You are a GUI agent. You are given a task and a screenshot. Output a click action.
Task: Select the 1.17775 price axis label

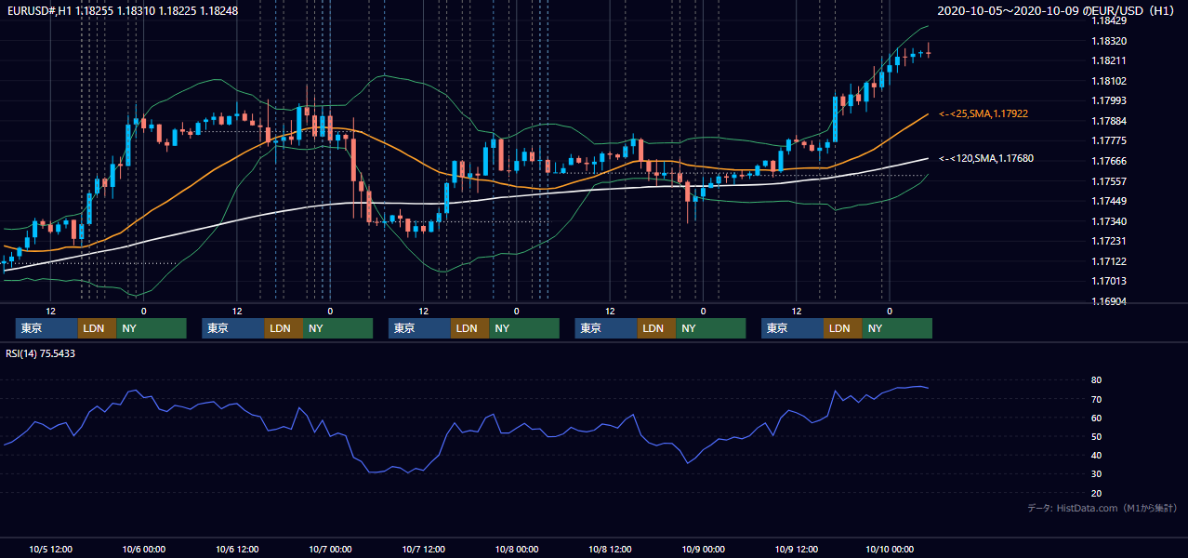coord(1108,140)
